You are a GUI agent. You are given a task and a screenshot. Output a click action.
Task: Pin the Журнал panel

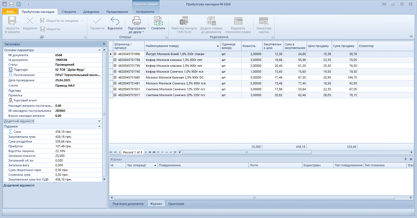point(406,159)
